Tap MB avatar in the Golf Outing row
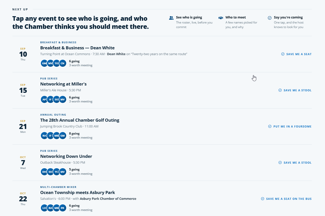The image size is (325, 216). tap(57, 136)
